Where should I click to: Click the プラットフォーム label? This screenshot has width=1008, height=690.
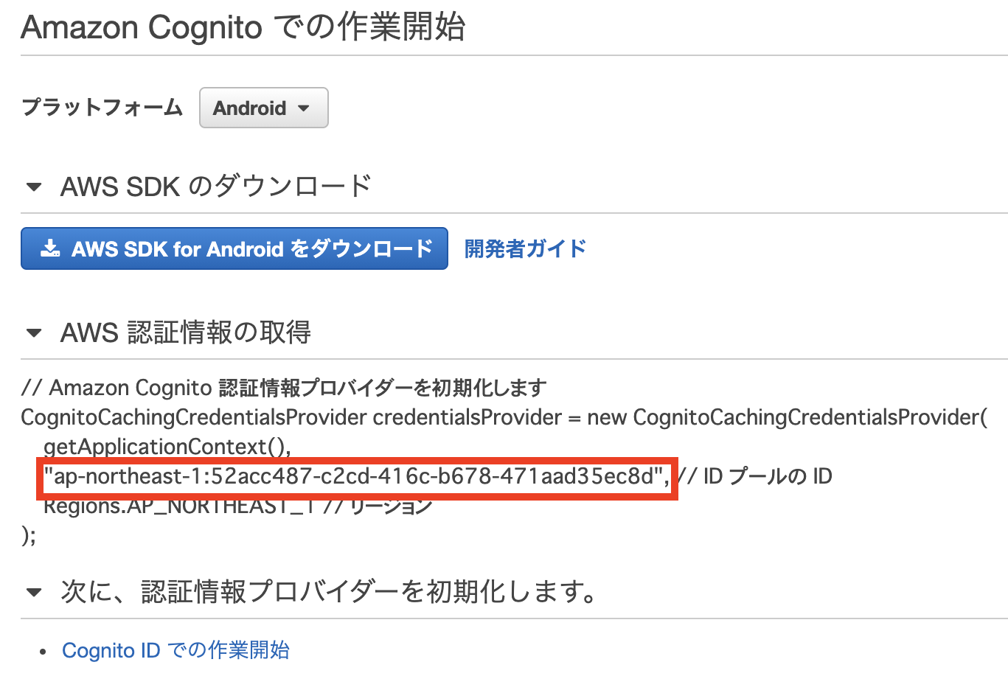pyautogui.click(x=102, y=108)
